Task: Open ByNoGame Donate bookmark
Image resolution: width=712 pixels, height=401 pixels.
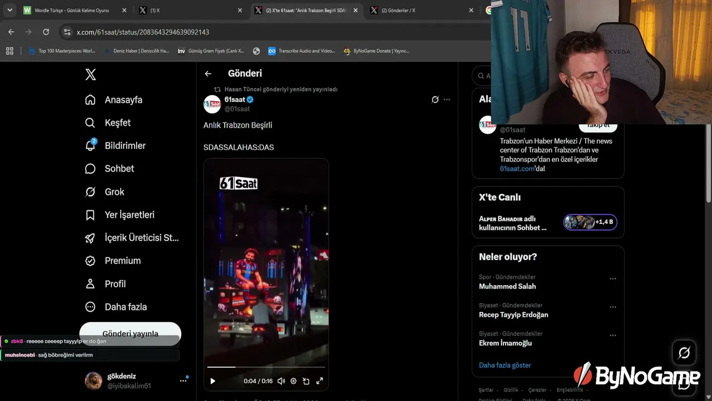Action: [x=377, y=51]
